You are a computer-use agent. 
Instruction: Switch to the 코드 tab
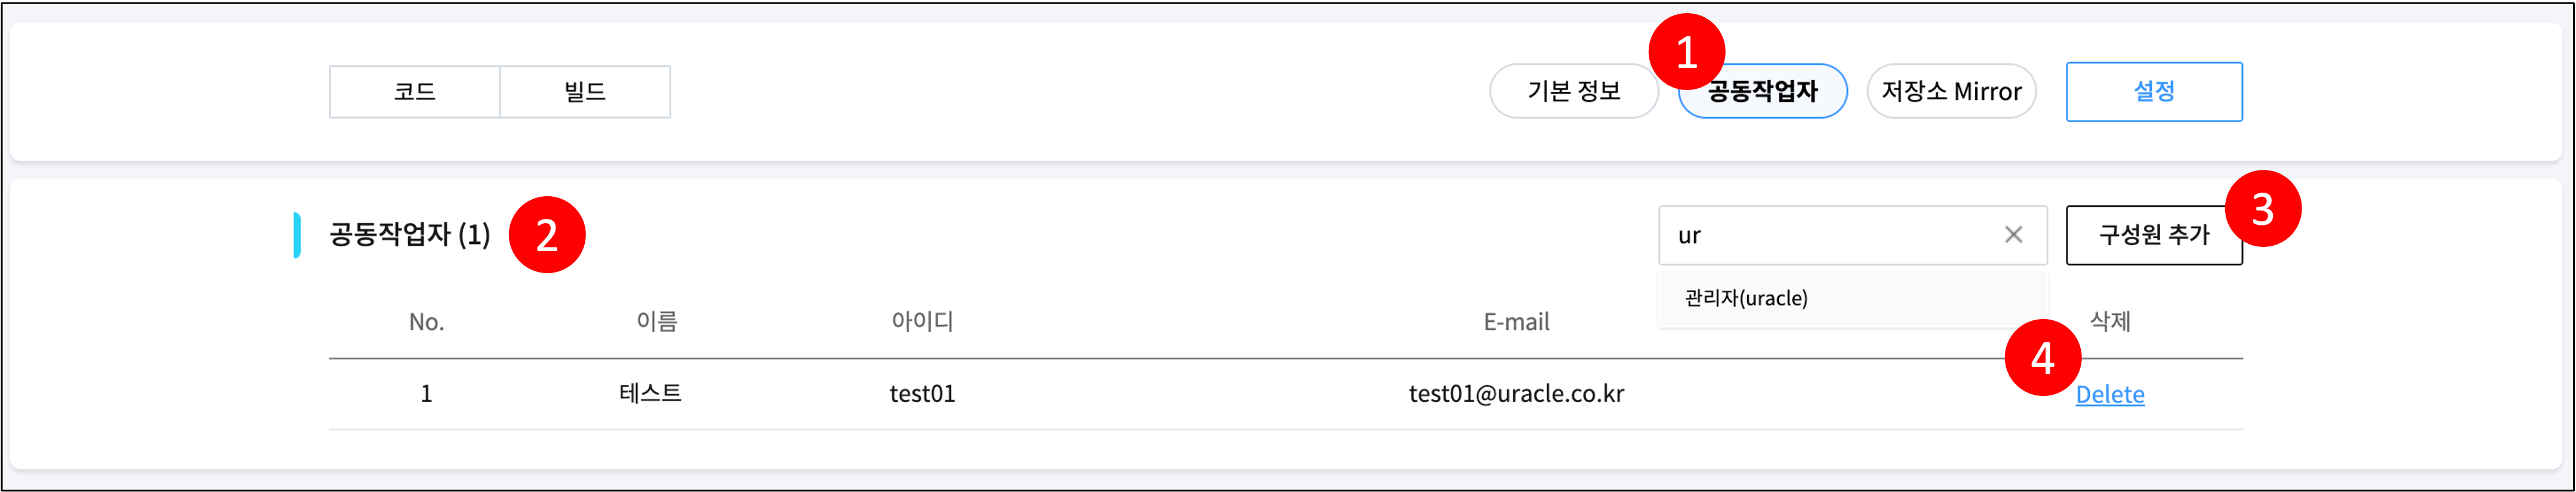[415, 91]
